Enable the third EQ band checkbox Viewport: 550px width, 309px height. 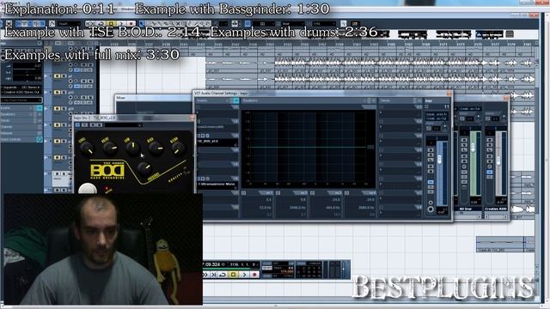pos(313,193)
